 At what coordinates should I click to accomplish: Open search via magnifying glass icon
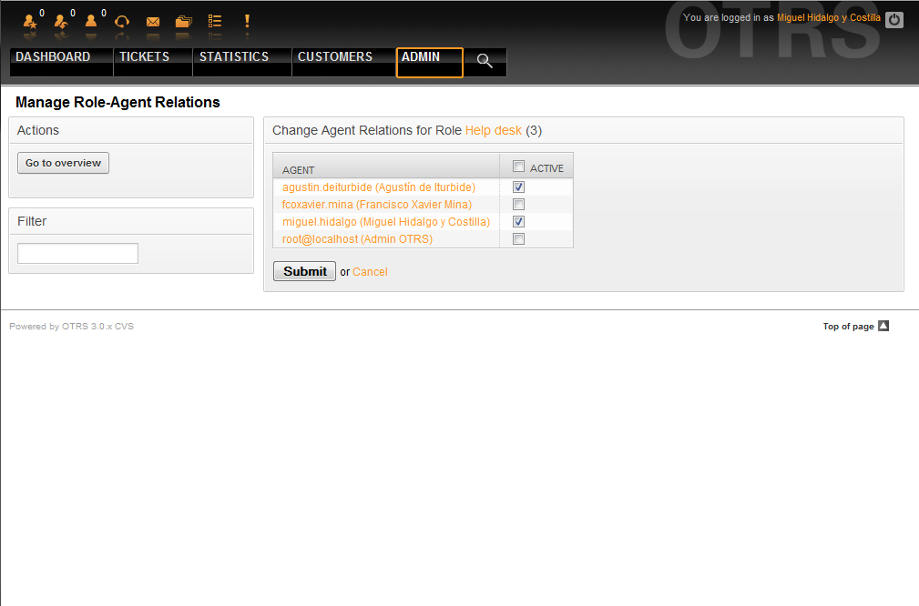(x=485, y=61)
